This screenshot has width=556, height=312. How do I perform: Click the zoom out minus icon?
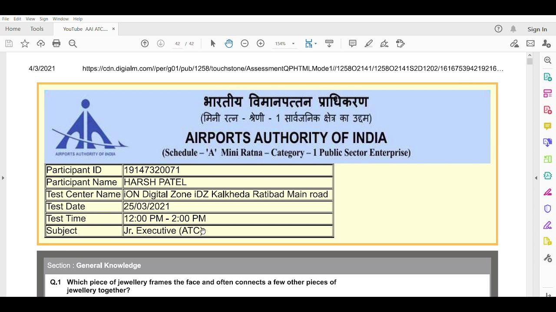(245, 43)
